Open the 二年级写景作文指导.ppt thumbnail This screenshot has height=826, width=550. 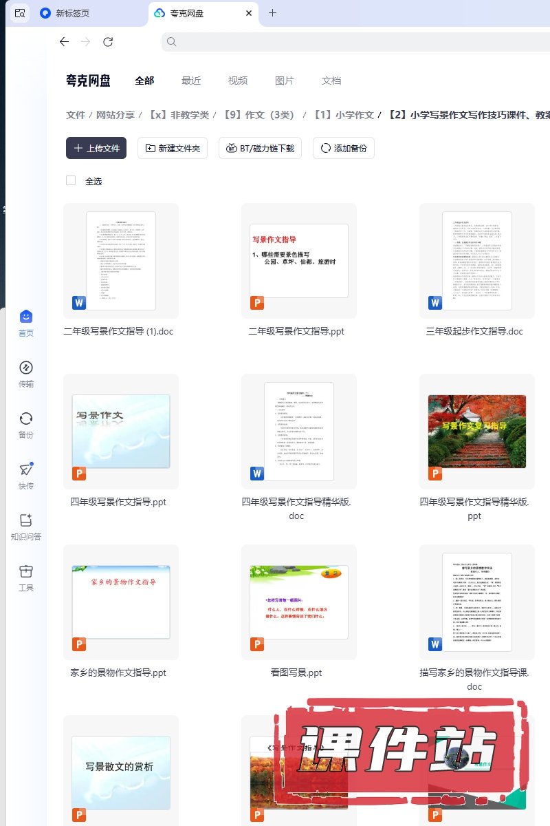tap(298, 260)
